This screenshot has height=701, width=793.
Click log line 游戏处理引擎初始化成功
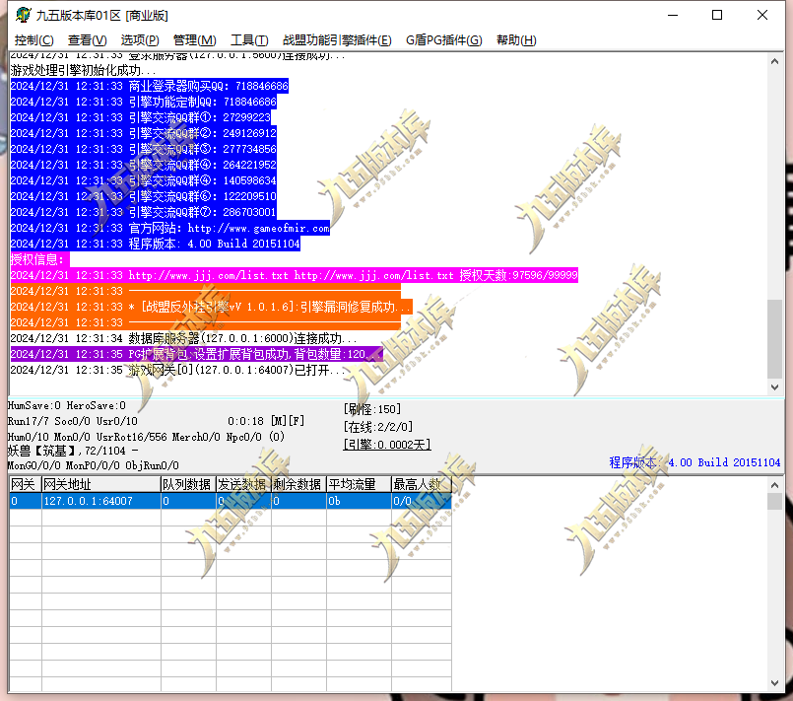click(83, 70)
